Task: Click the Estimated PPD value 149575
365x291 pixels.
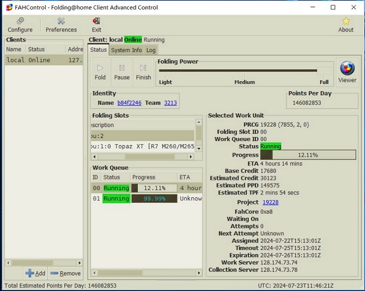Action: click(x=270, y=185)
